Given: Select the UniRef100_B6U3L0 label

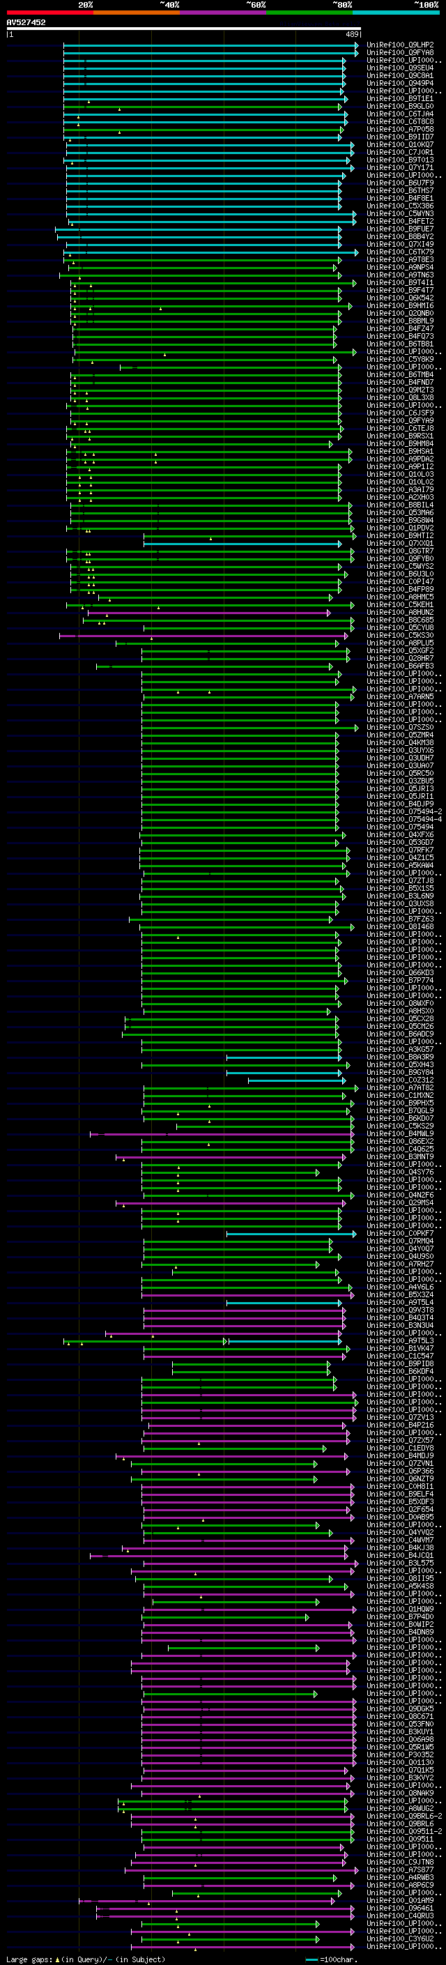Looking at the screenshot, I should point(400,574).
